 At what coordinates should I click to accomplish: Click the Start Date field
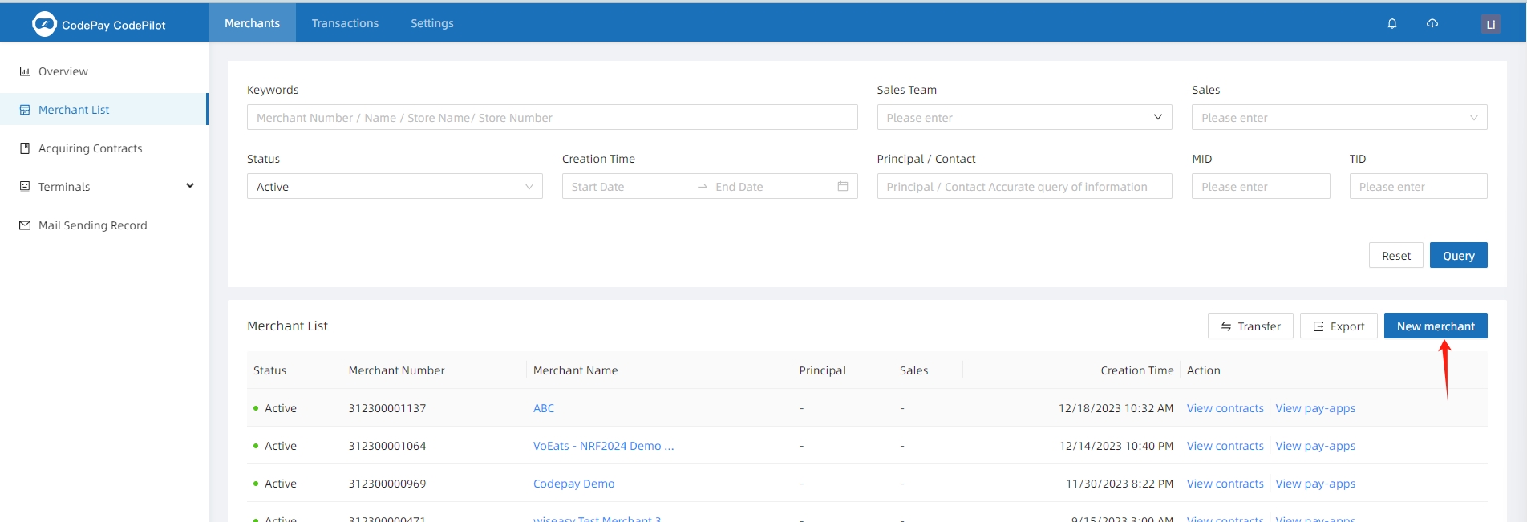tap(630, 187)
